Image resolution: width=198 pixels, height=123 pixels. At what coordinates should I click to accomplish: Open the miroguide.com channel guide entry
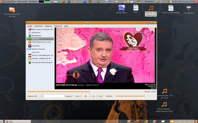click(41, 30)
